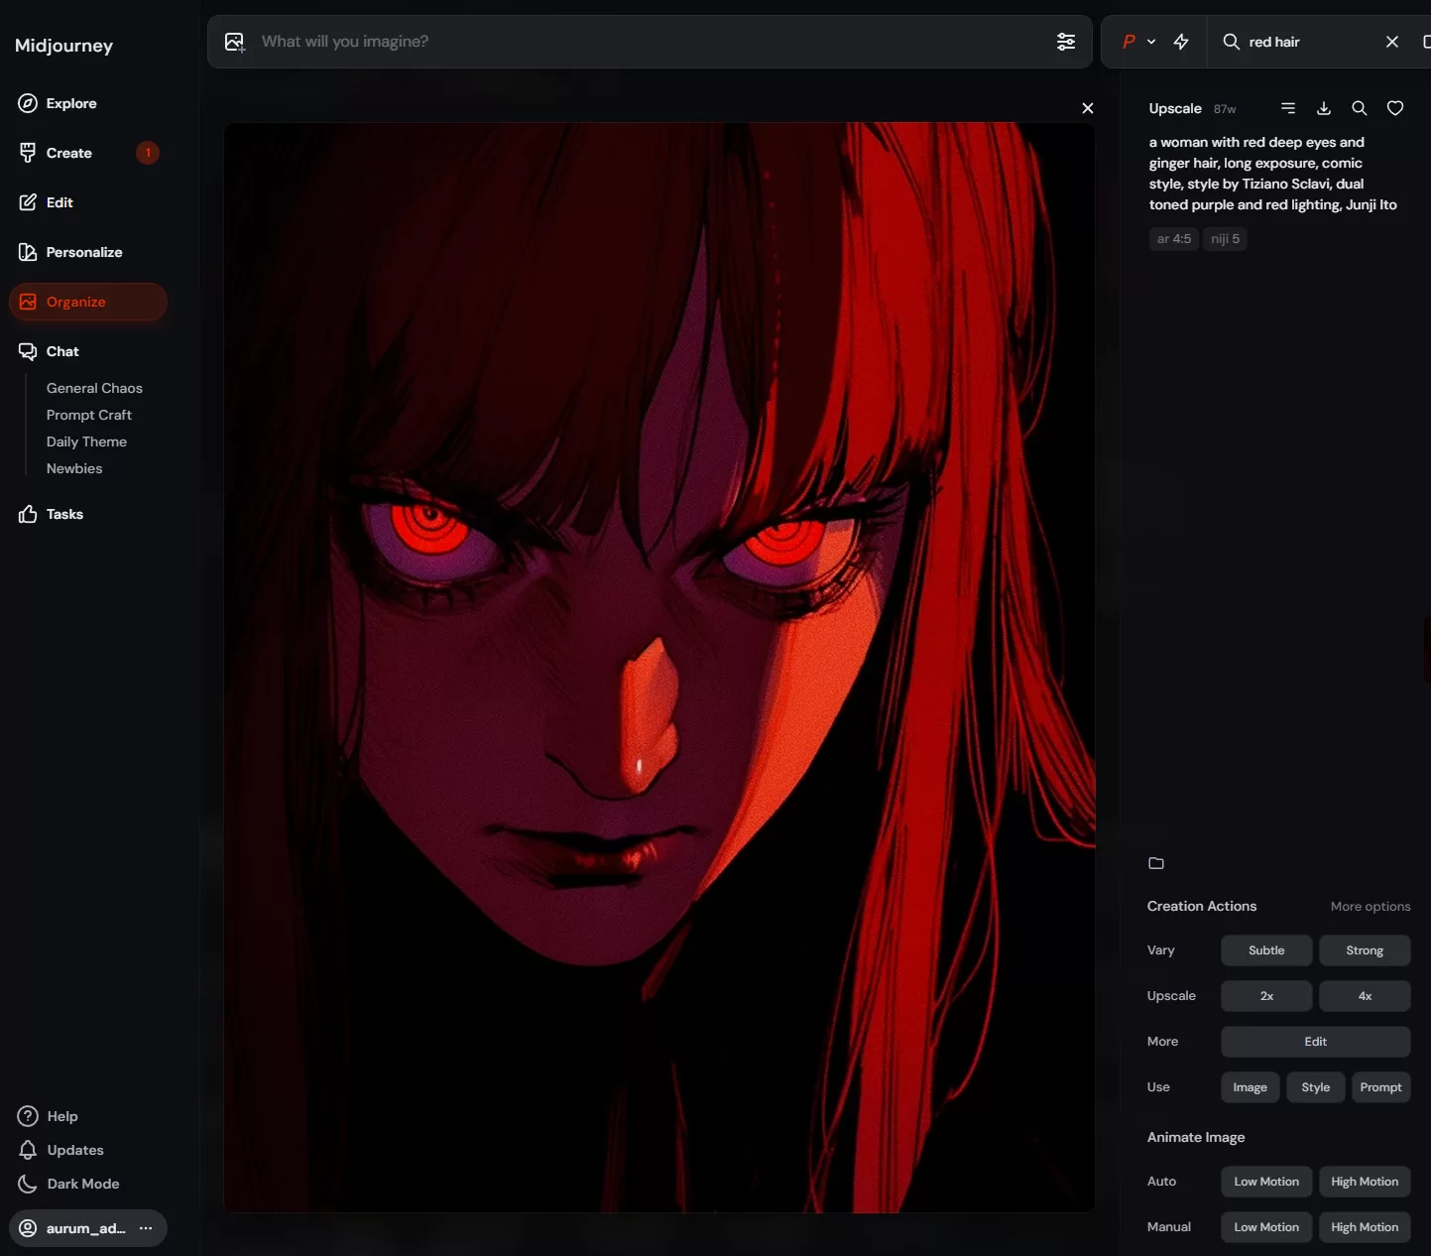Expand the personalization P dropdown arrow
This screenshot has height=1256, width=1431.
1151,42
